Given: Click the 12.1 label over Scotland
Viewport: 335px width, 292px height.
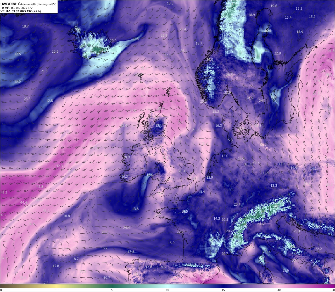Looking at the screenshot, I should coord(159,125).
